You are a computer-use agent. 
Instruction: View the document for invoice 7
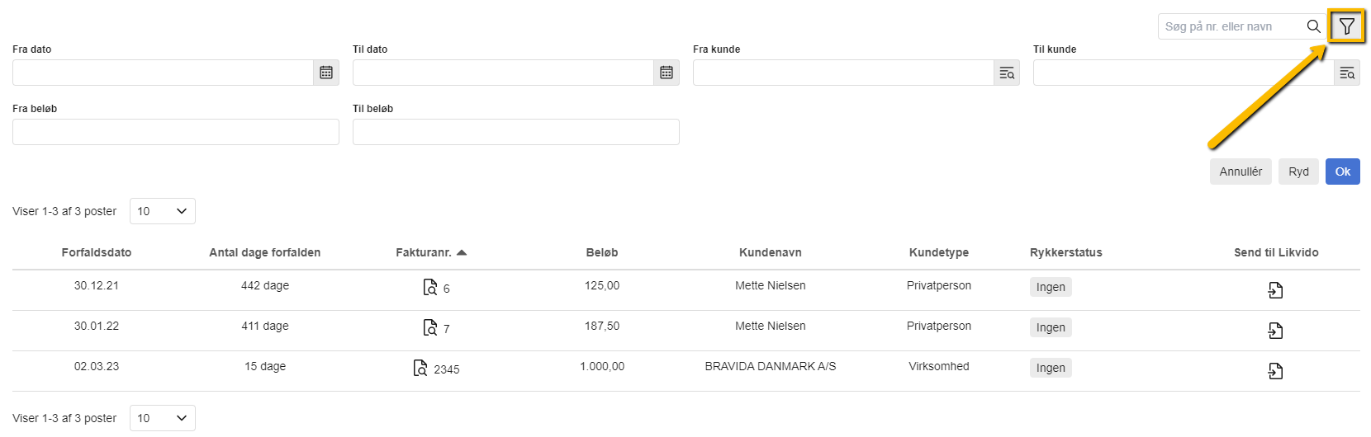[430, 327]
